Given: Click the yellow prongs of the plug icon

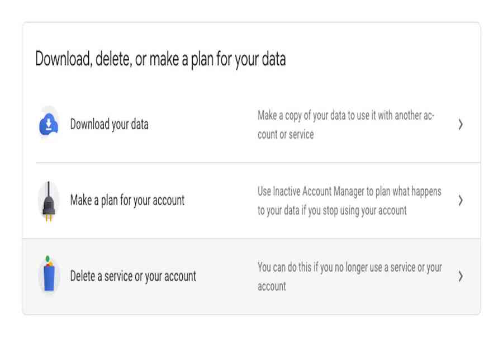Looking at the screenshot, I should [49, 216].
